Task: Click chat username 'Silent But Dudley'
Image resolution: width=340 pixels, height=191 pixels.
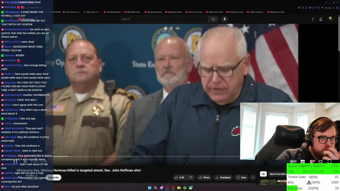Action: tap(14, 128)
